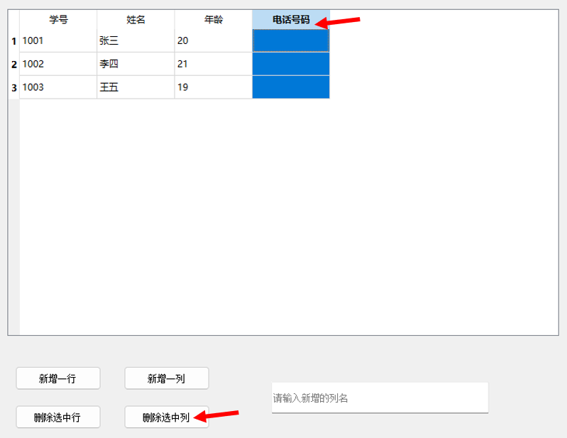Select row header 3
The image size is (567, 438).
(x=13, y=87)
